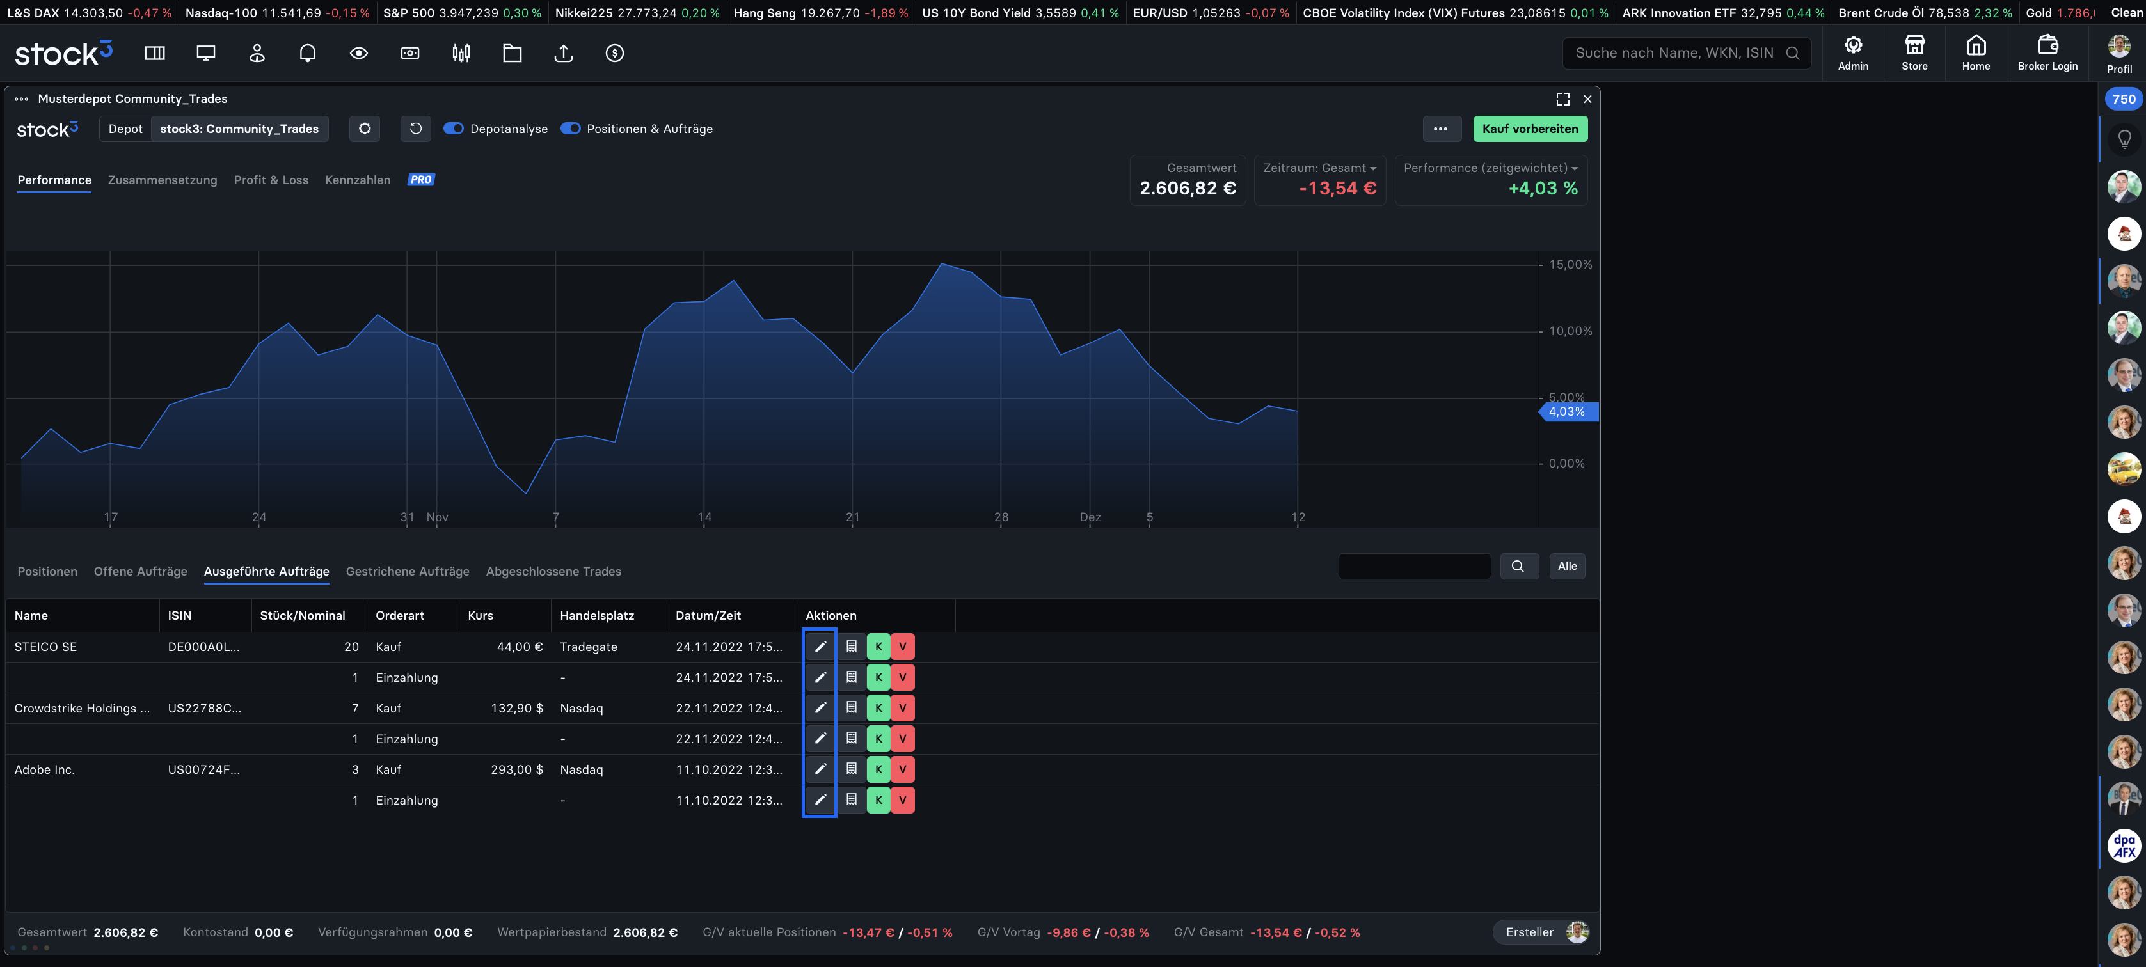This screenshot has width=2146, height=967.
Task: Click the Brent Crude Öl ticker entry
Action: [x=1925, y=13]
